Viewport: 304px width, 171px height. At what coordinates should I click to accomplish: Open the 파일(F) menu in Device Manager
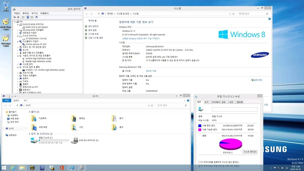pos(17,13)
